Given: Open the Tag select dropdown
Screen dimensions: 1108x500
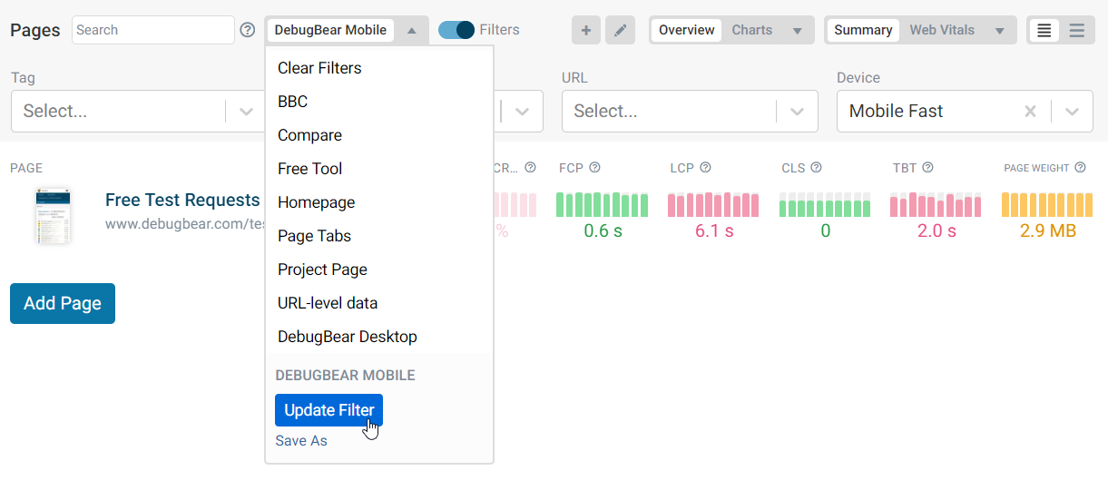Looking at the screenshot, I should (x=137, y=112).
